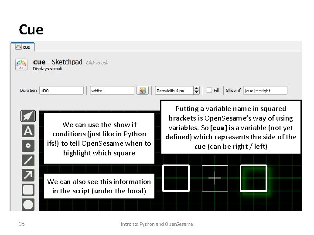Edit the Show if condition field
This screenshot has height=235, width=314.
[265, 91]
